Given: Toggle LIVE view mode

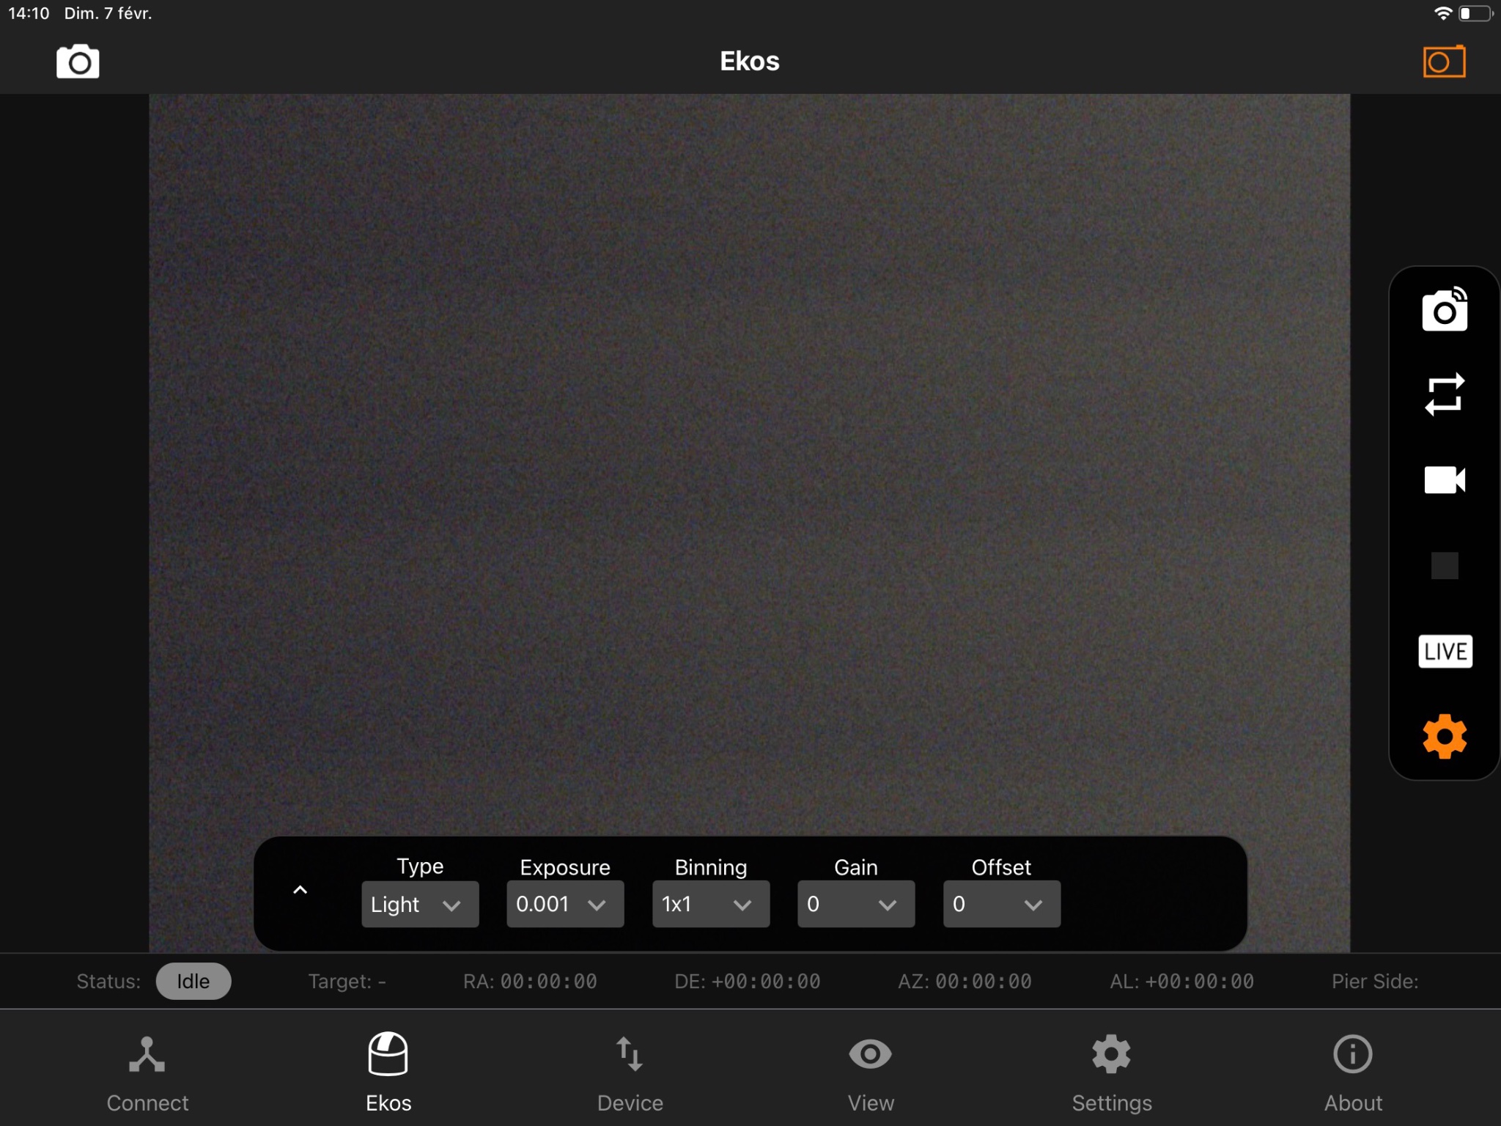Looking at the screenshot, I should coord(1445,651).
